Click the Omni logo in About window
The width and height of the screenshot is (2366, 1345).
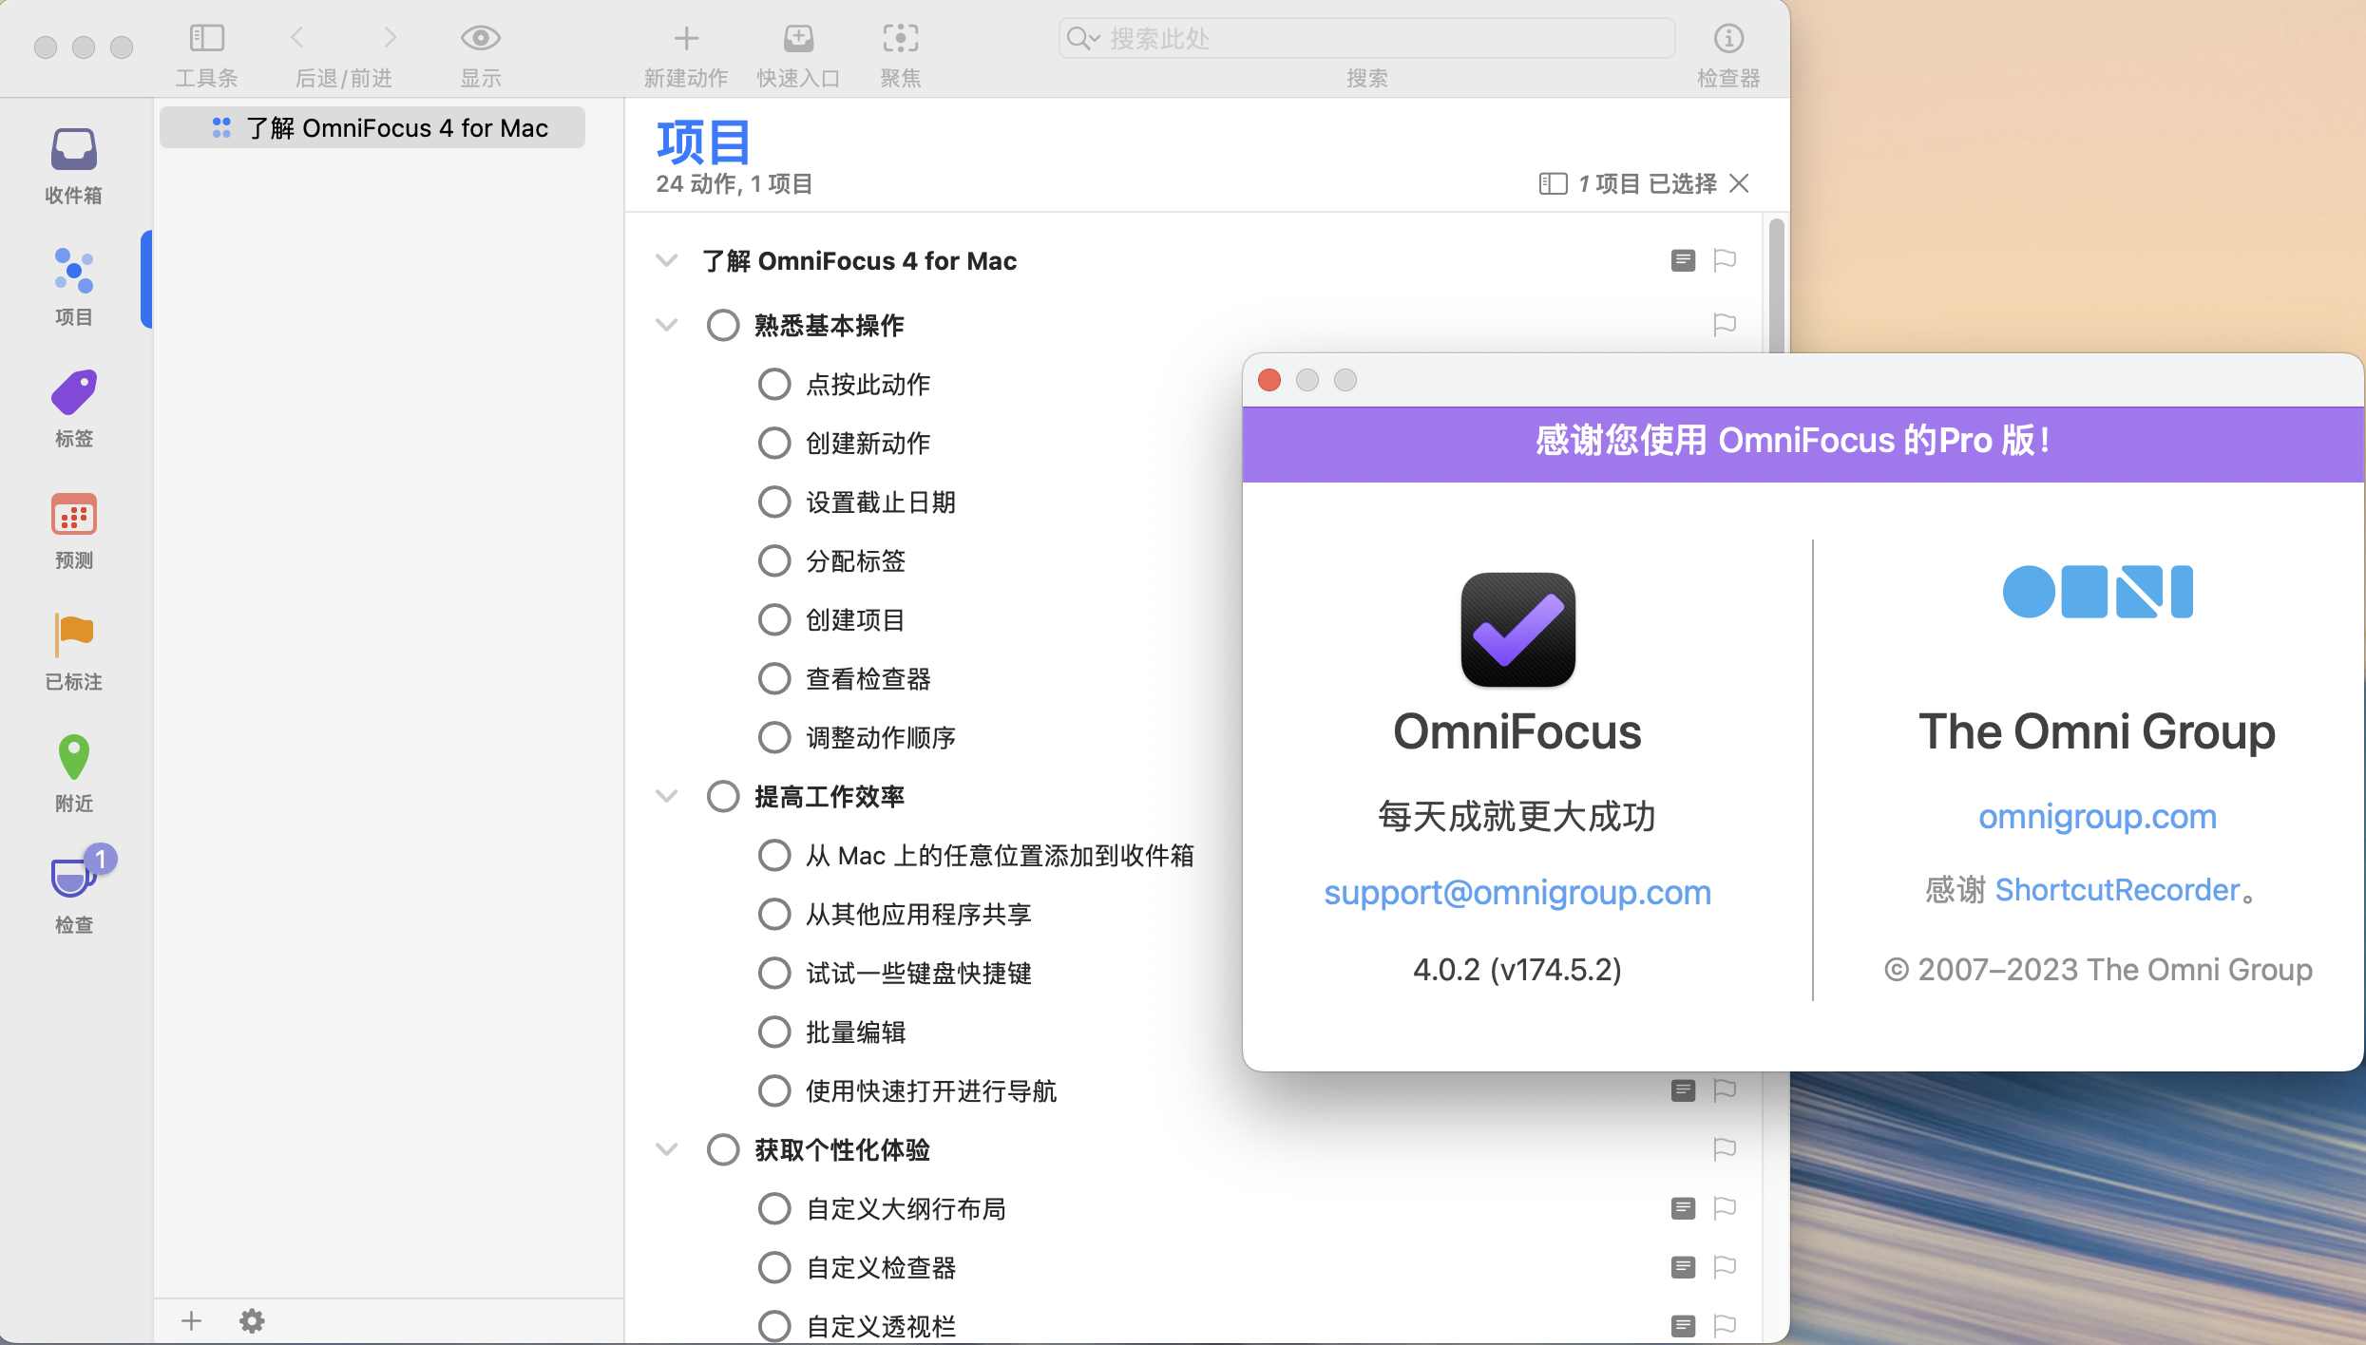2097,592
